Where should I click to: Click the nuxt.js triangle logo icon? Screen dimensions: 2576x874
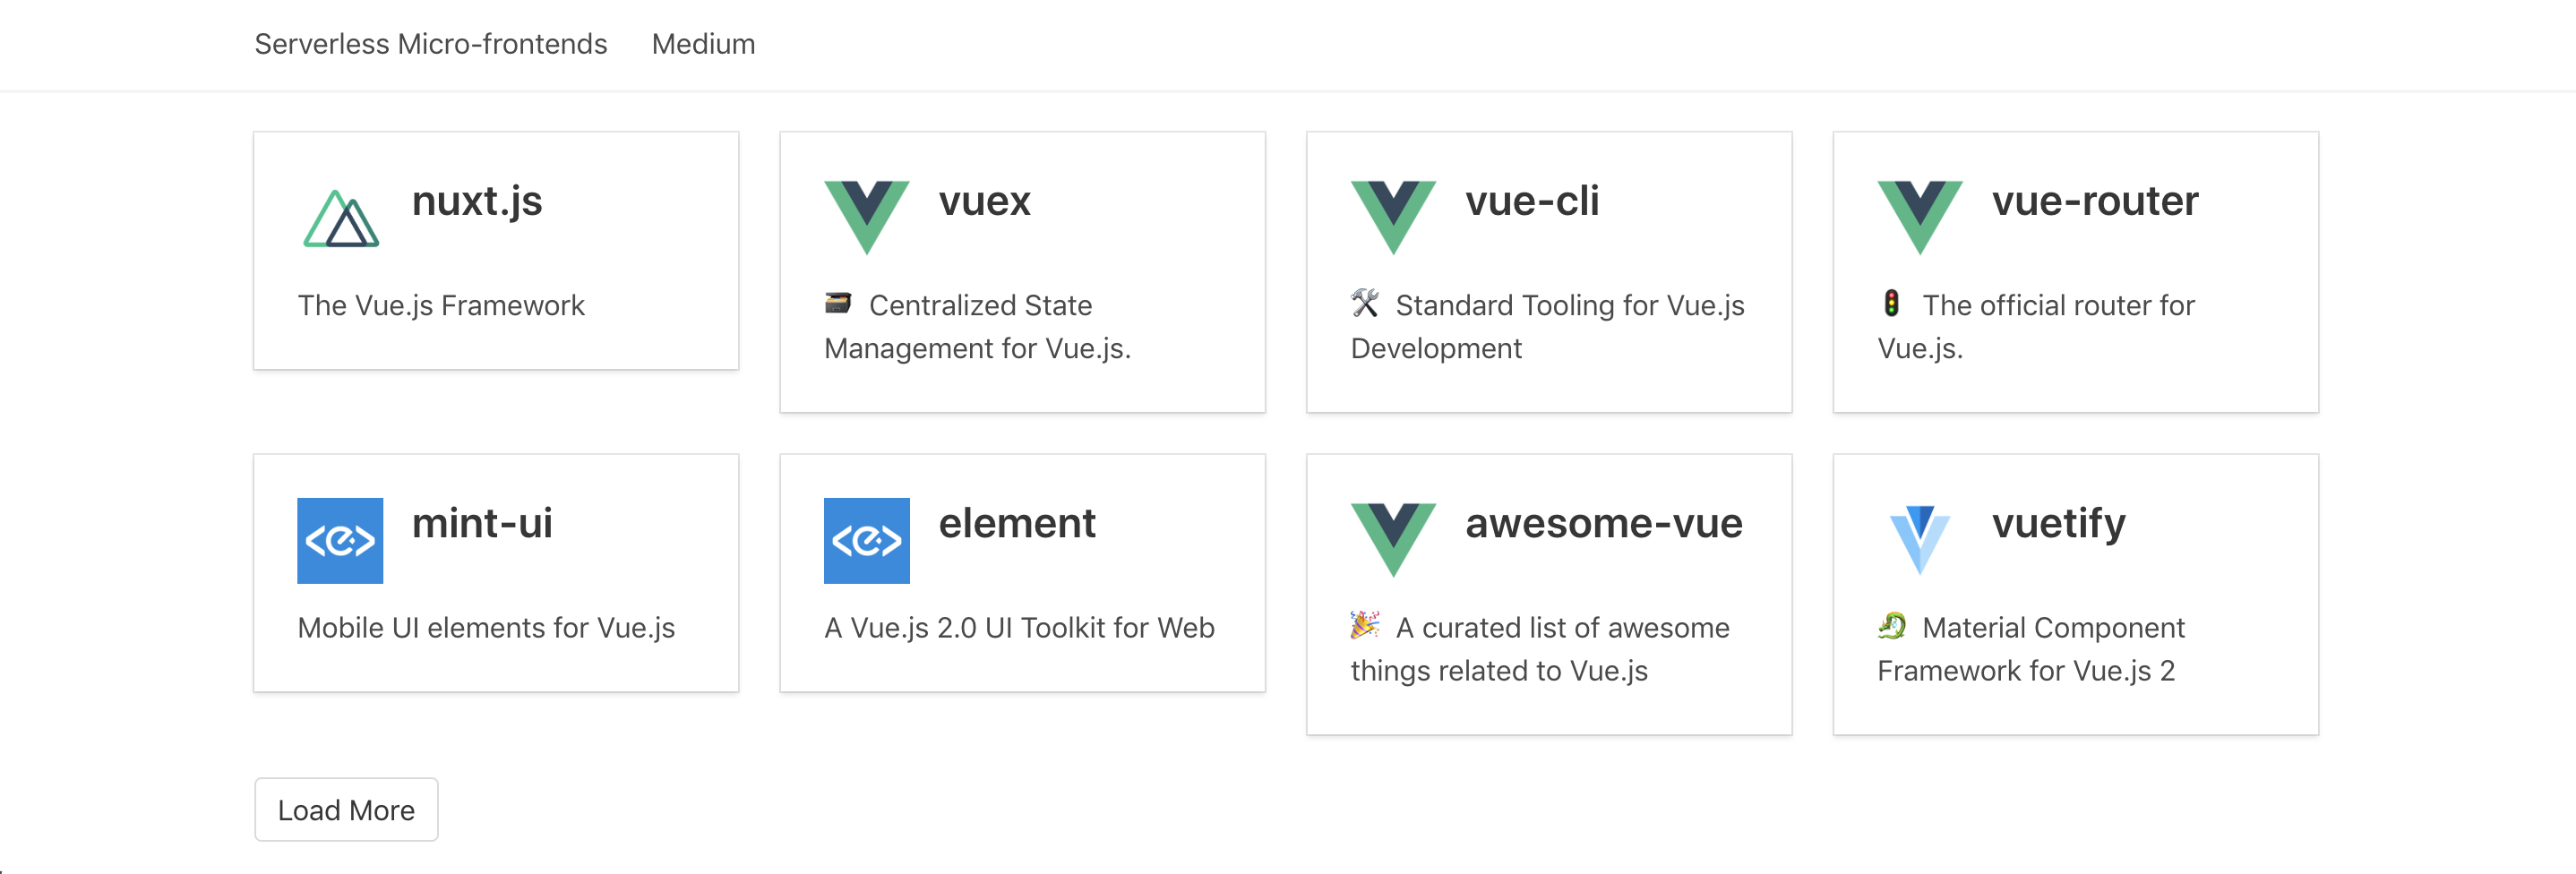point(341,218)
